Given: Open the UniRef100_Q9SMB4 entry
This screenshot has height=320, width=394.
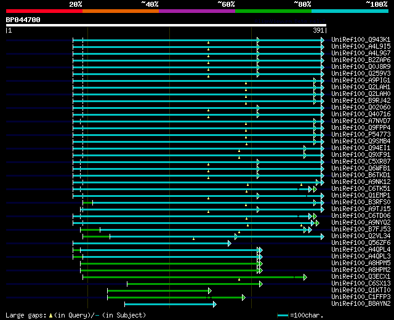Looking at the screenshot, I should 361,141.
